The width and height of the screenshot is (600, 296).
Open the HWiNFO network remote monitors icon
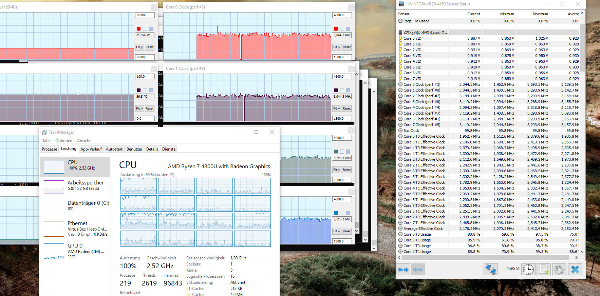point(491,270)
